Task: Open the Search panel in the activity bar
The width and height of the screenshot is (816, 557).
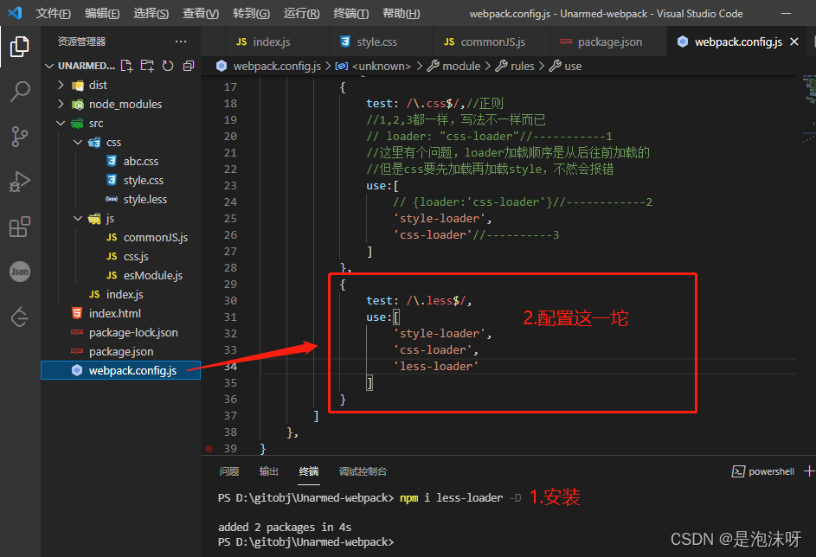Action: [x=20, y=91]
